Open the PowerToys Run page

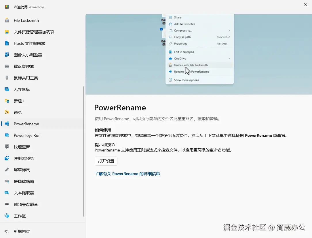click(43, 135)
